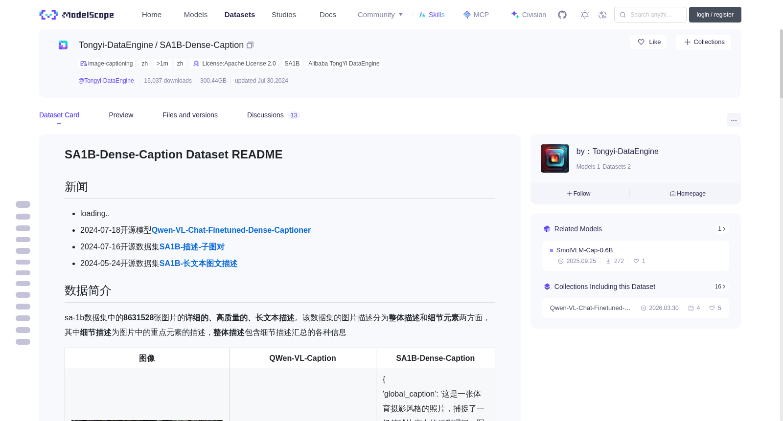This screenshot has height=421, width=783.
Task: Open the @Tongyi-DataEngine owner link
Action: [x=106, y=81]
